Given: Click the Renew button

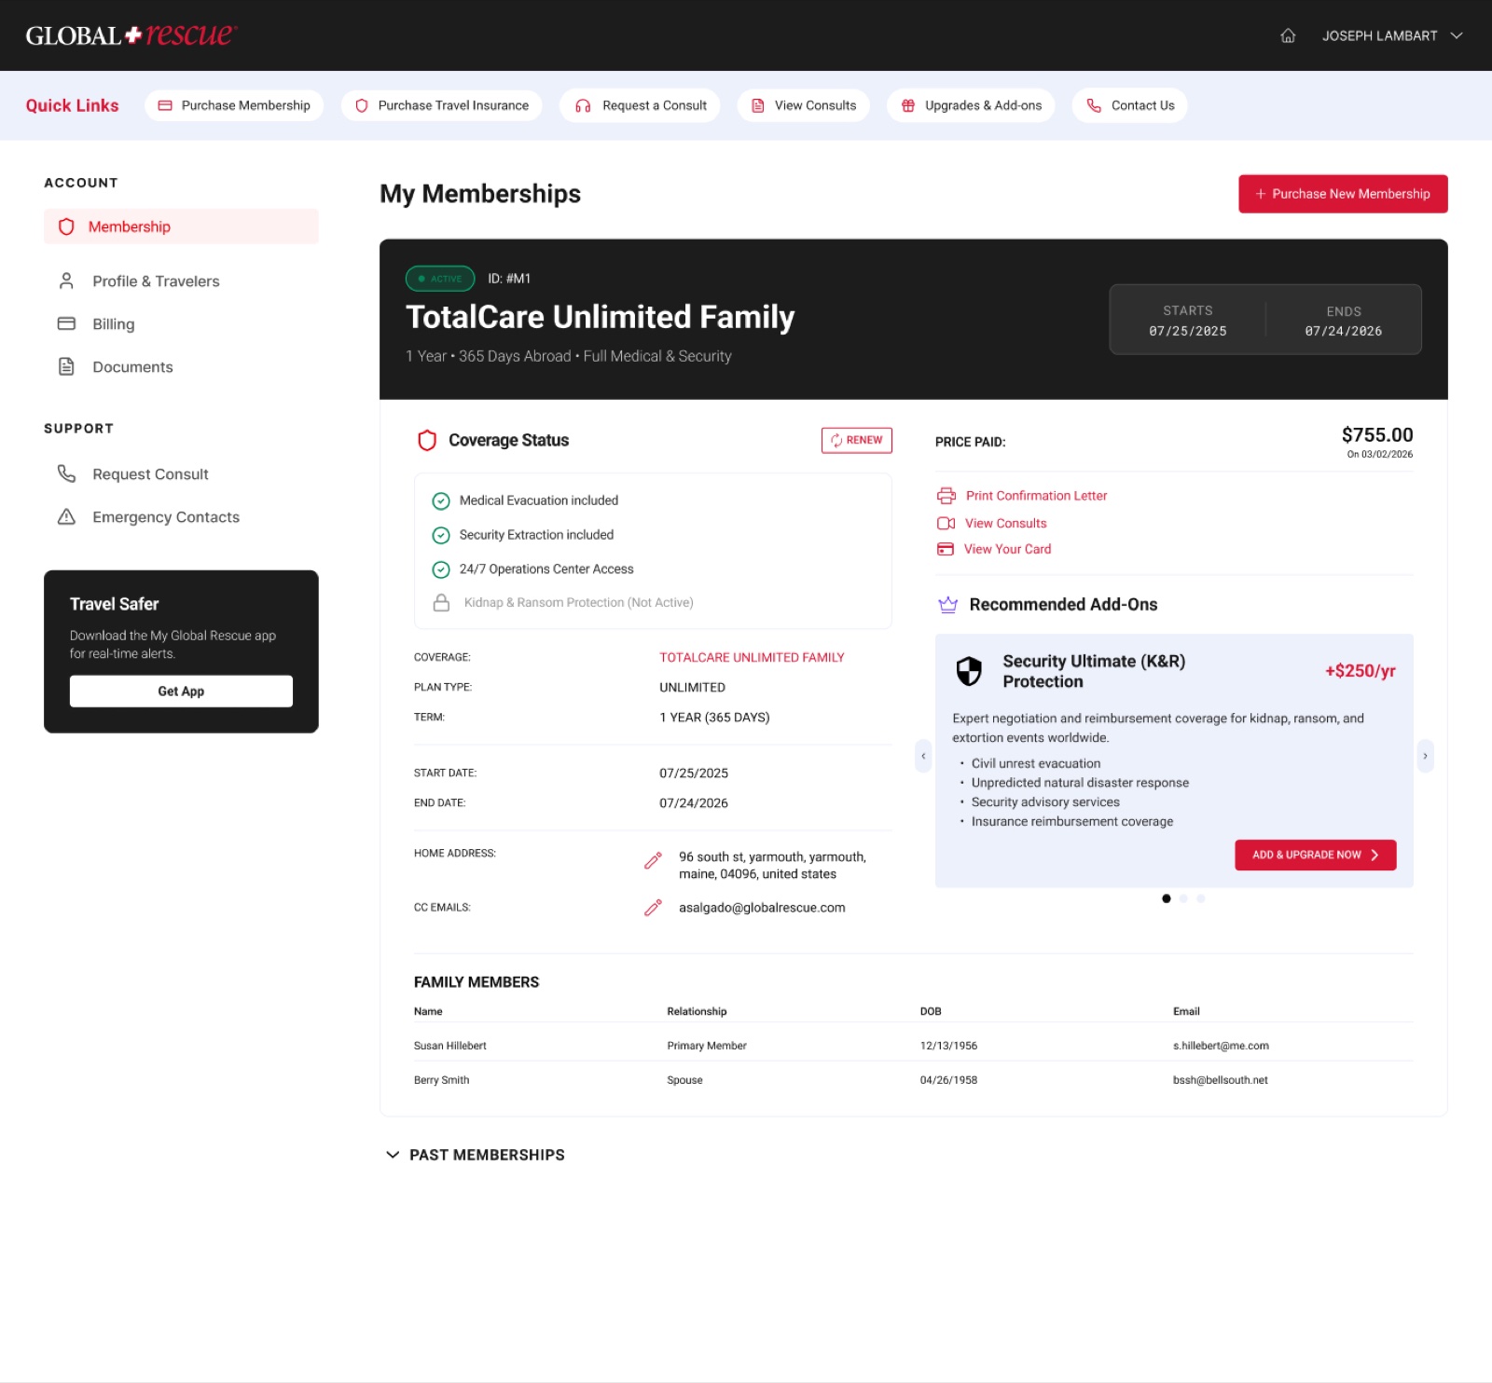Looking at the screenshot, I should coord(857,441).
